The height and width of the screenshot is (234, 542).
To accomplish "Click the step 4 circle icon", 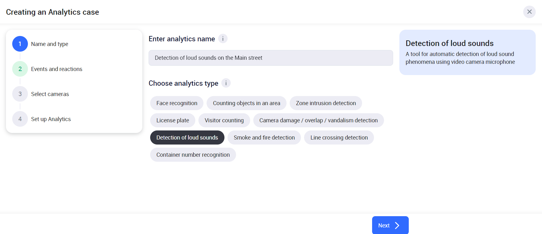I will 20,119.
